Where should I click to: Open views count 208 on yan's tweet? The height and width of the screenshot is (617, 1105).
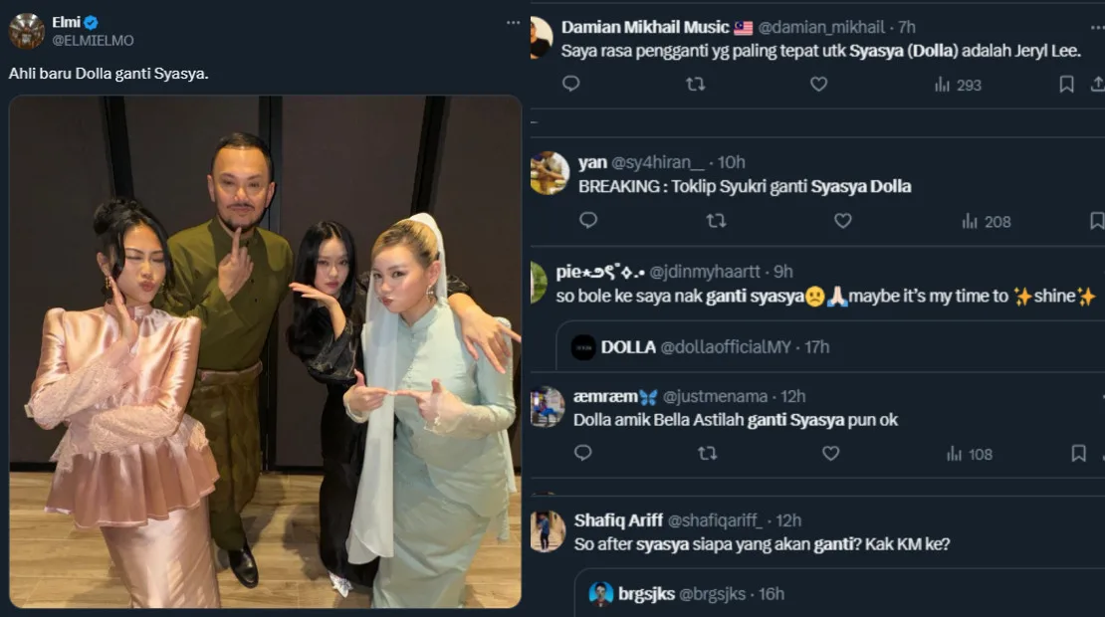(x=986, y=221)
